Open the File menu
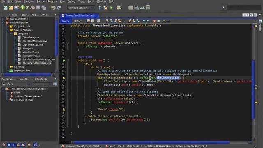Viewport: 263px width, 148px height. click(x=3, y=2)
